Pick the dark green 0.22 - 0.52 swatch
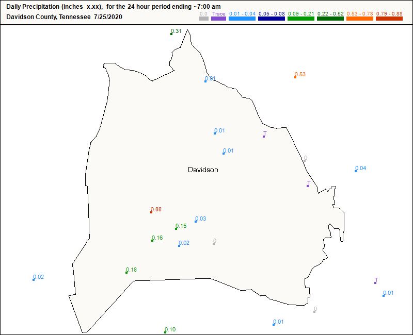Image resolution: width=413 pixels, height=335 pixels. 330,19
